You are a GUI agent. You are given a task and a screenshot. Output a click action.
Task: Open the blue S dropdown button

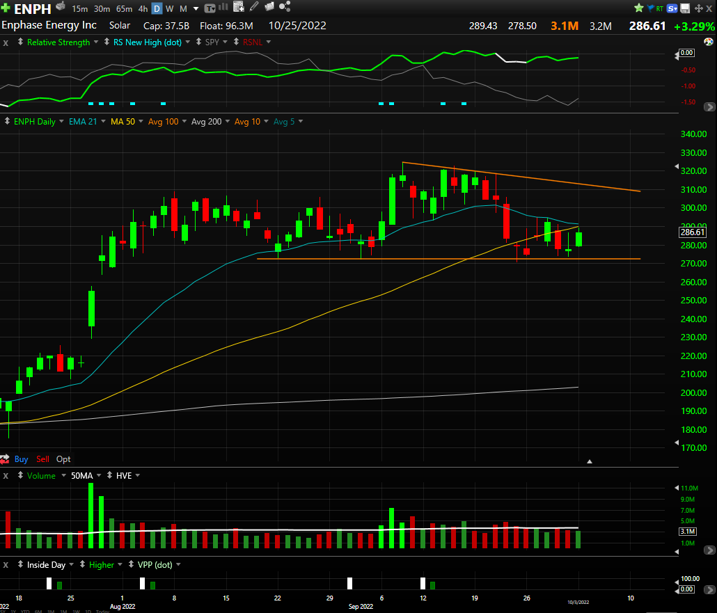[x=672, y=8]
